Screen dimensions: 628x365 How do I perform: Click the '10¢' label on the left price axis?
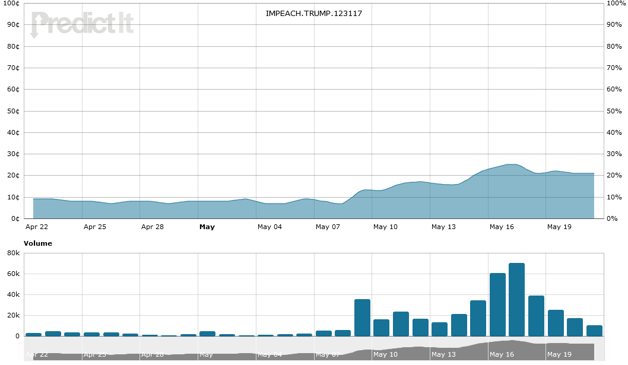coord(13,197)
